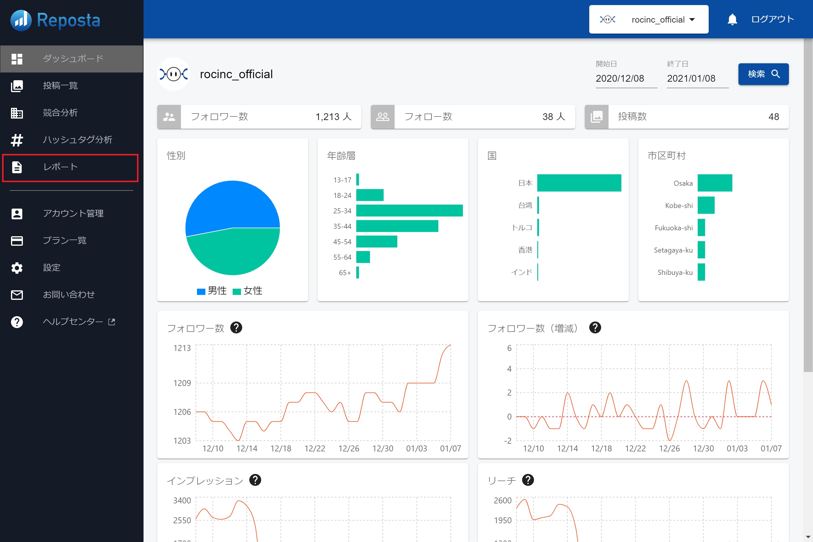Click the 投稿一覧 image gallery icon
The image size is (813, 542).
pyautogui.click(x=17, y=86)
